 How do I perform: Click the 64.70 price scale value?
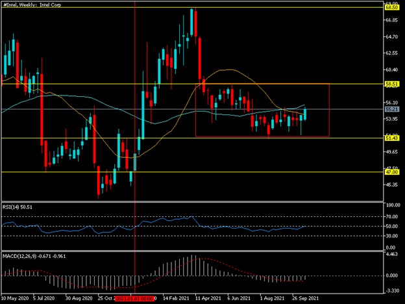point(392,37)
